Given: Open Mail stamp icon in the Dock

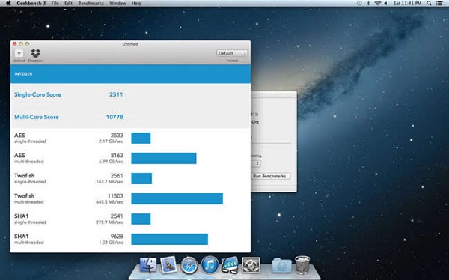Looking at the screenshot, I should point(168,265).
